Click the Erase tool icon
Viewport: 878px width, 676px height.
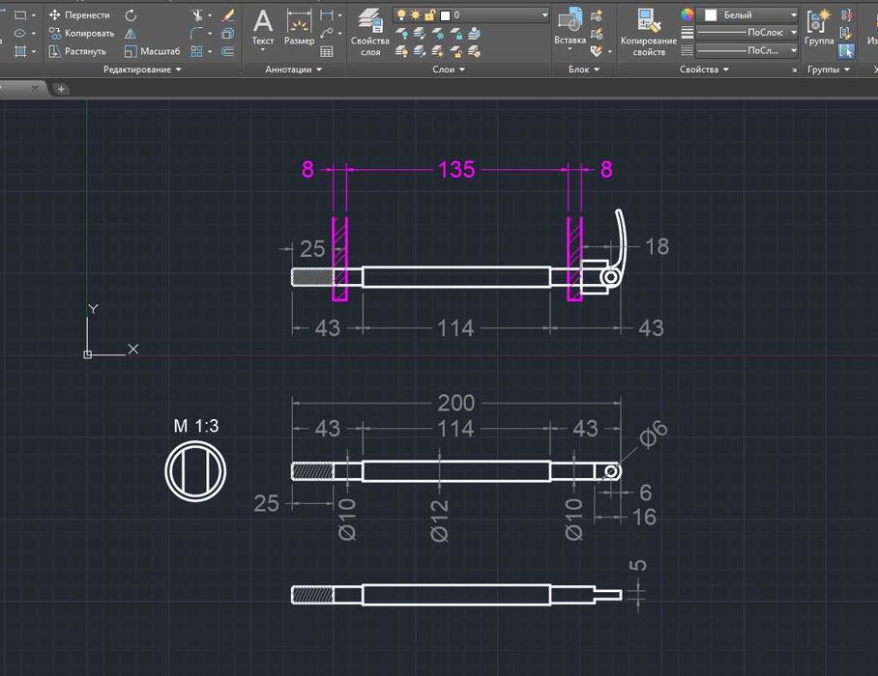pos(228,15)
